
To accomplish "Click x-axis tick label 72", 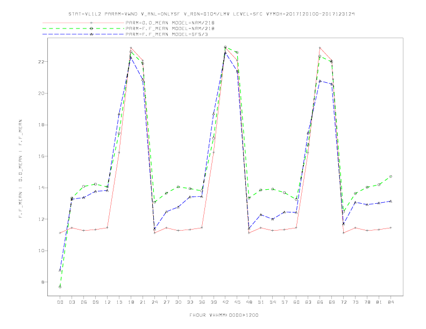I will pos(343,302).
